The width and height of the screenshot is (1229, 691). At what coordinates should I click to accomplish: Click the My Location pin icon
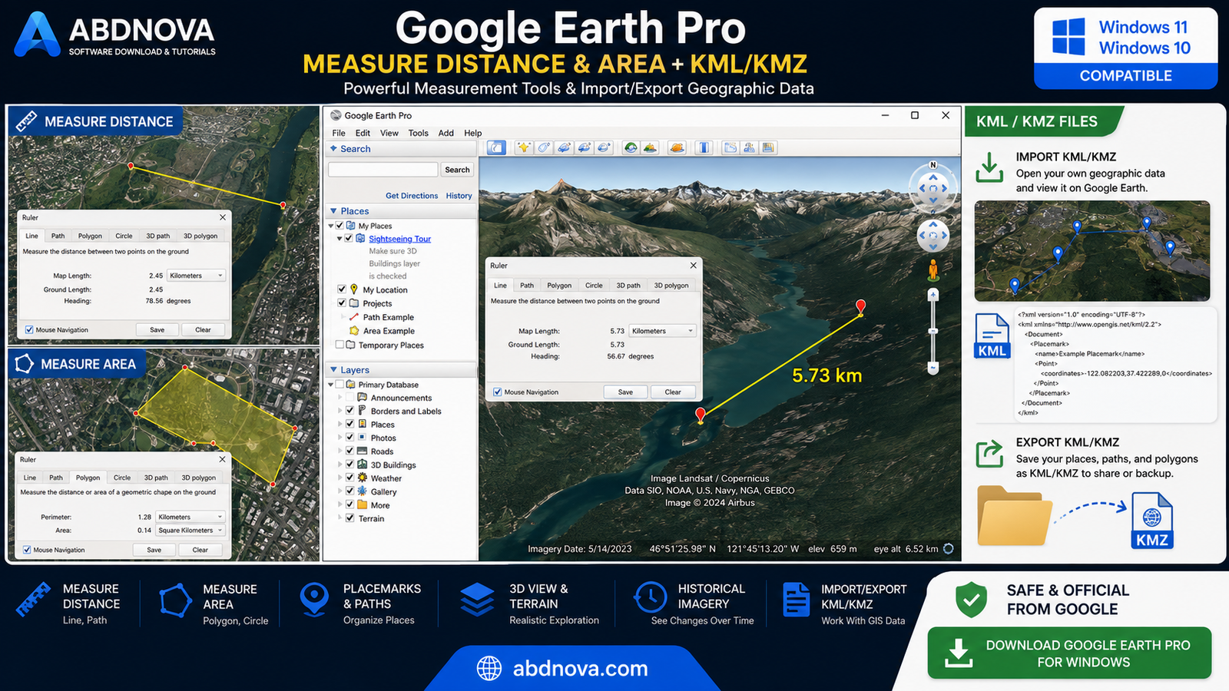[354, 289]
